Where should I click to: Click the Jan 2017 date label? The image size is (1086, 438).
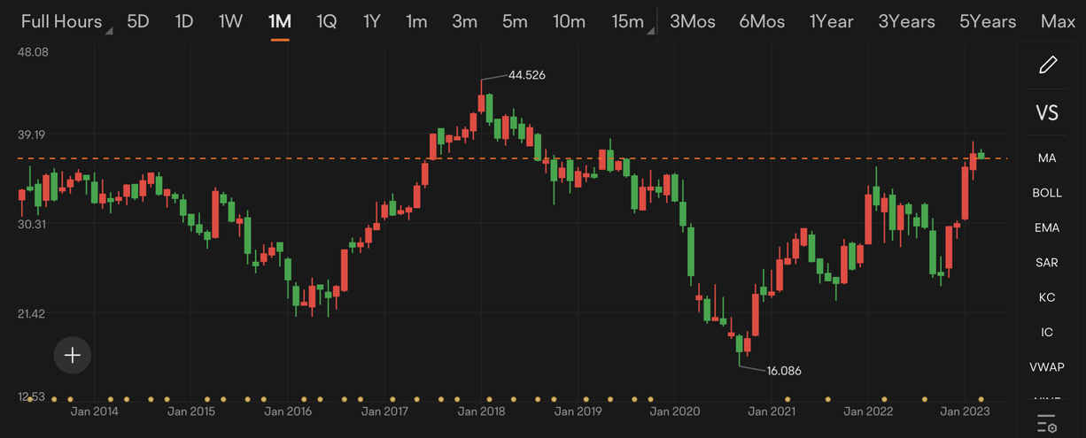(384, 411)
